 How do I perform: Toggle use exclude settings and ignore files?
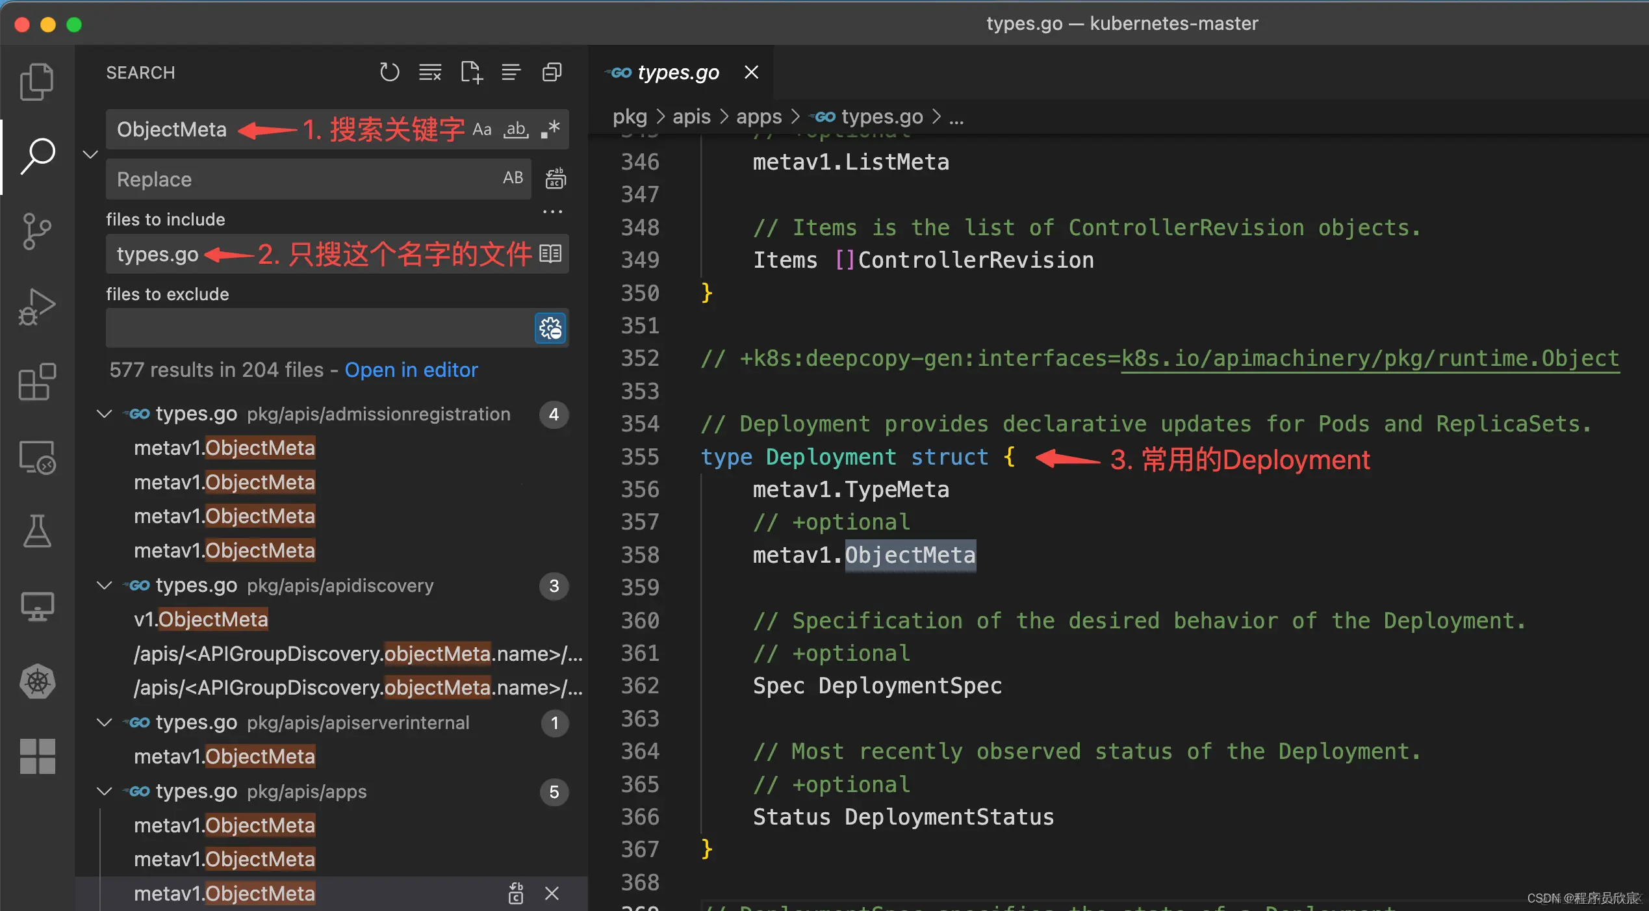point(550,328)
